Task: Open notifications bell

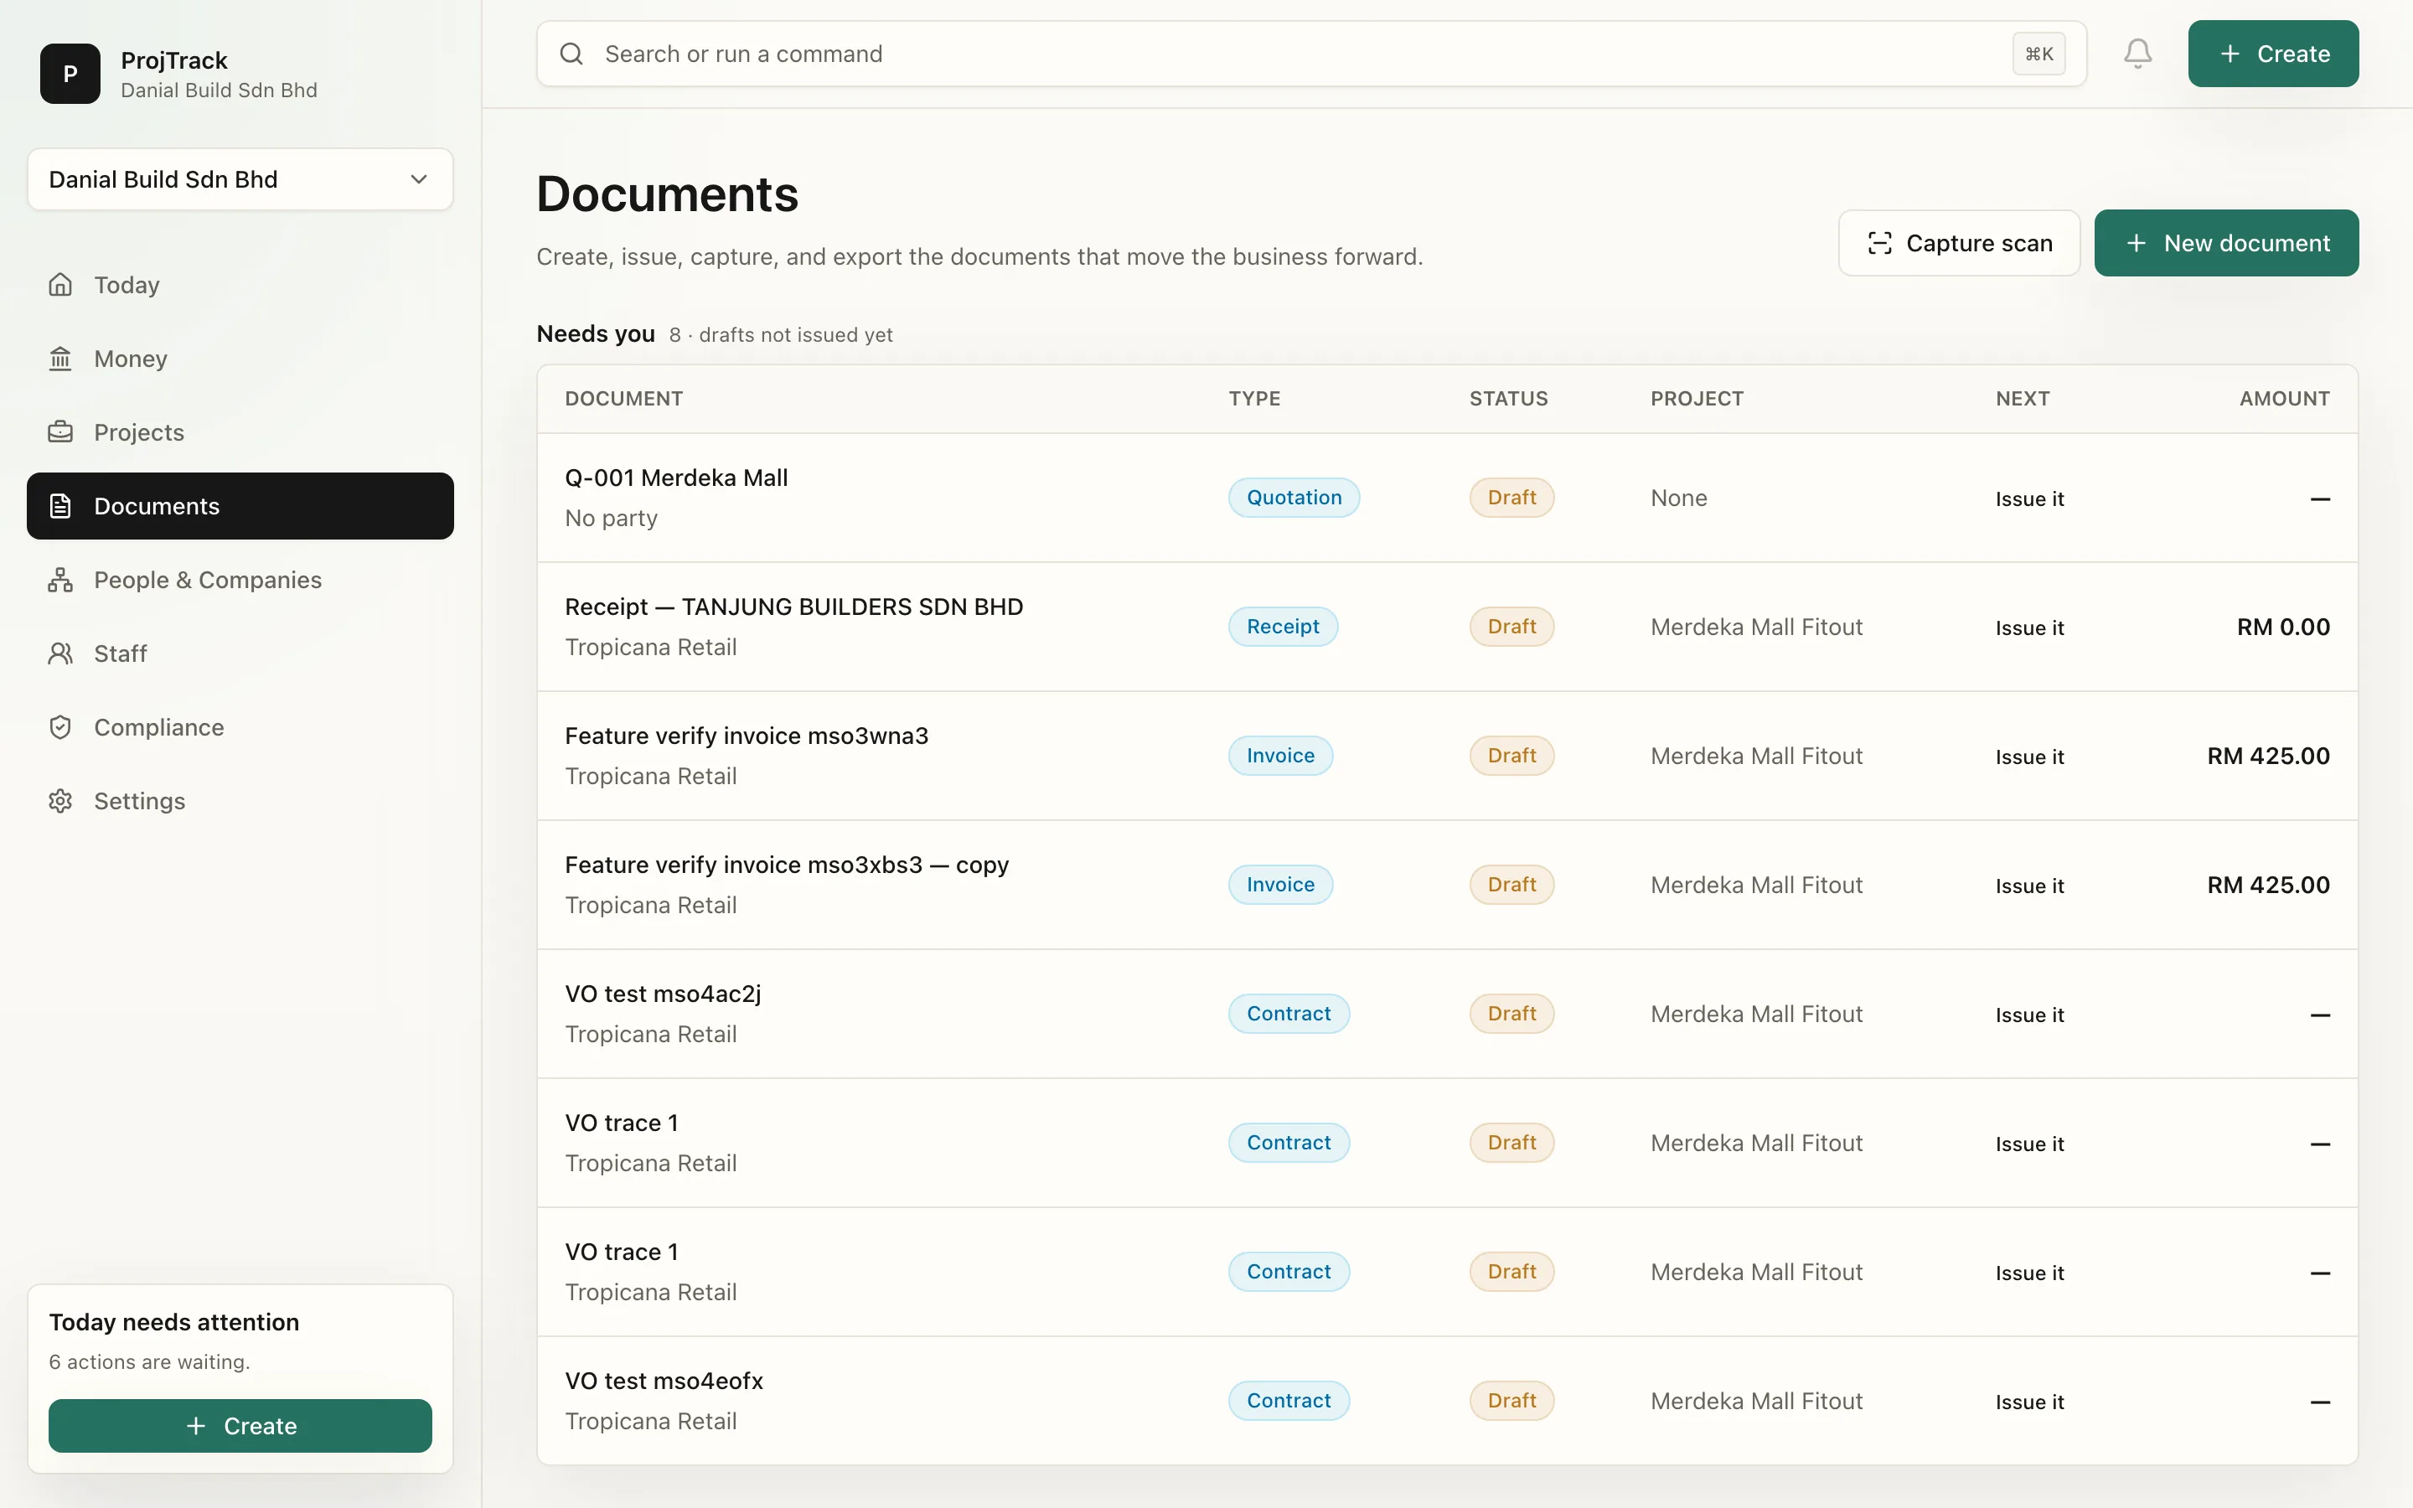Action: [x=2138, y=54]
